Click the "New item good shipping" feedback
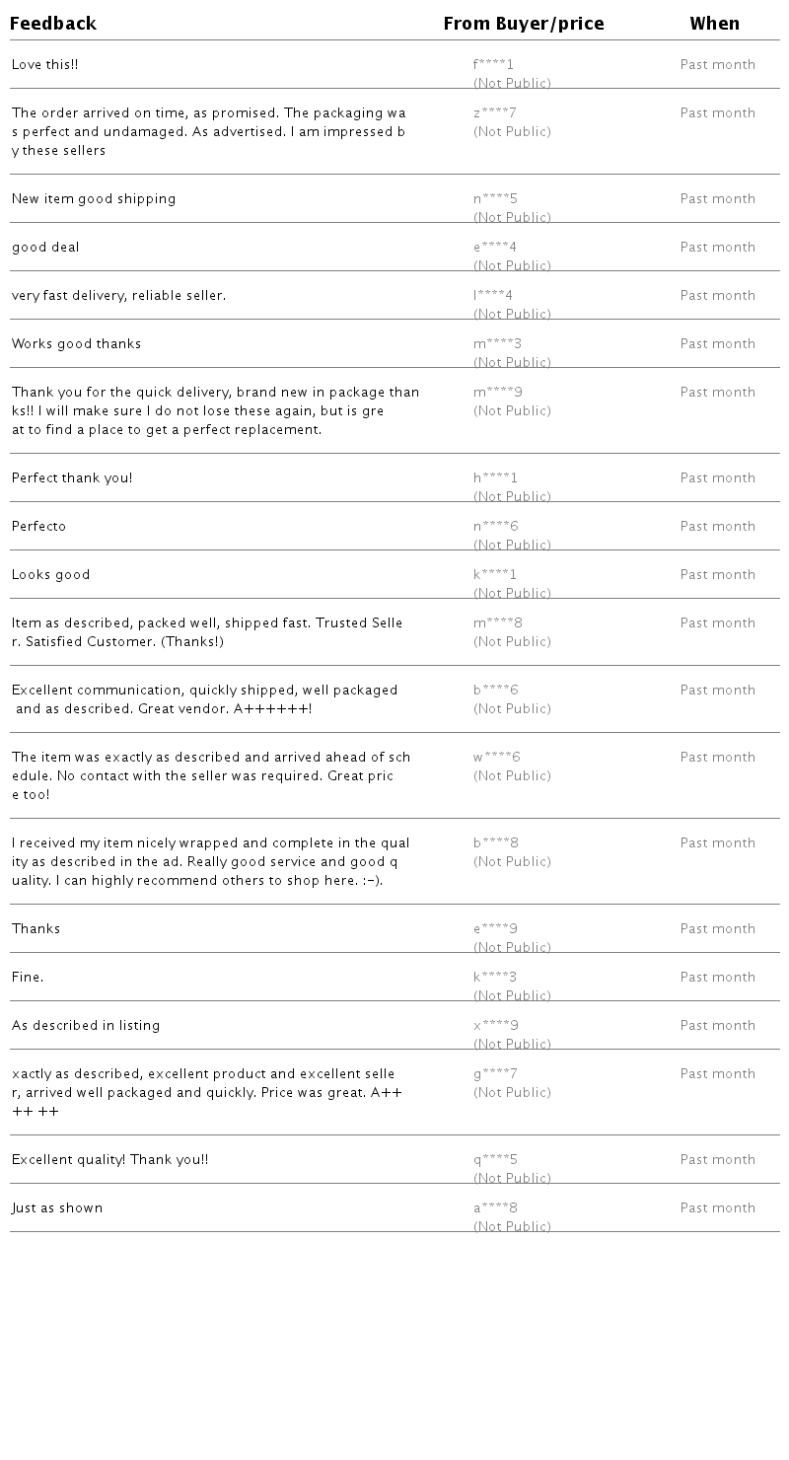Image resolution: width=789 pixels, height=1460 pixels. pyautogui.click(x=94, y=199)
